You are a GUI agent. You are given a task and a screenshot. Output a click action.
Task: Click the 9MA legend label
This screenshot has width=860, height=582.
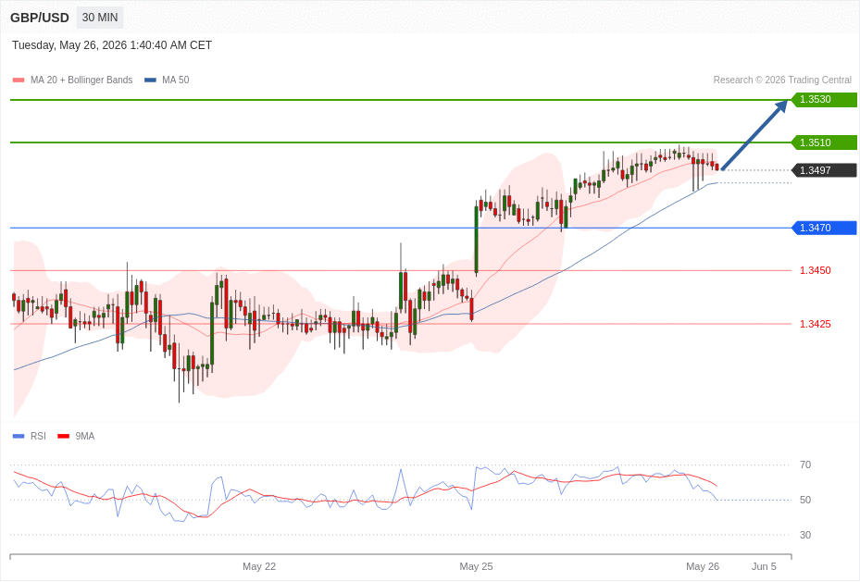coord(85,436)
